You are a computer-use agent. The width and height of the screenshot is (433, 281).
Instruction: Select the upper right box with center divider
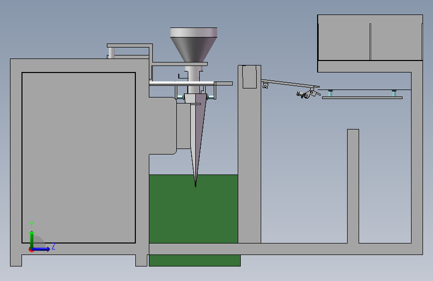tap(370, 37)
